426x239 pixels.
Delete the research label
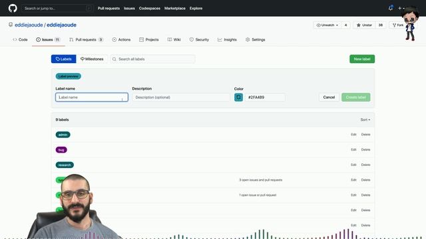point(365,165)
